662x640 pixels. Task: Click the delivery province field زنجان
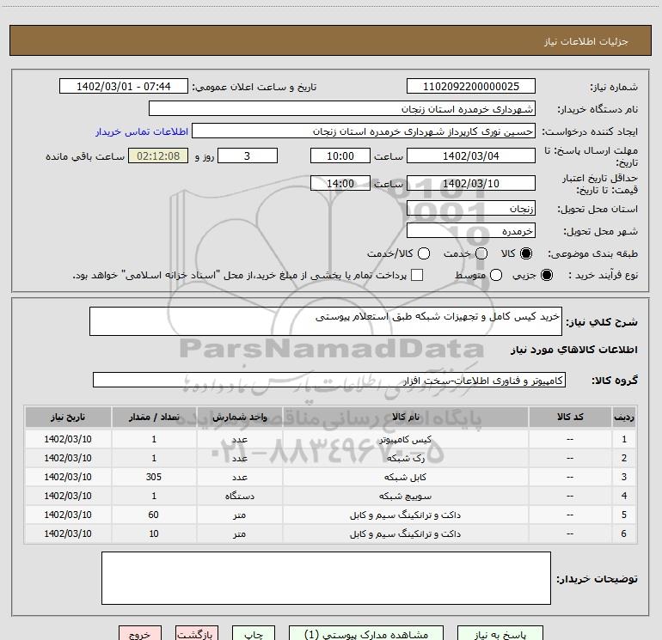click(471, 208)
